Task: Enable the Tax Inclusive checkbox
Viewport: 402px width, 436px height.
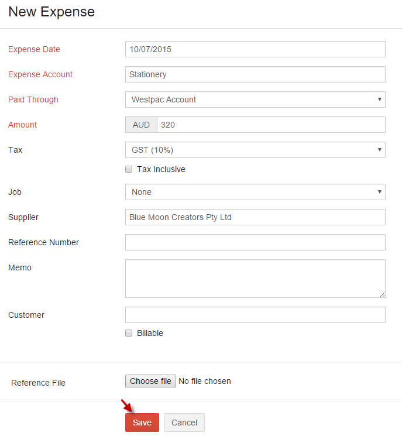Action: (x=129, y=169)
